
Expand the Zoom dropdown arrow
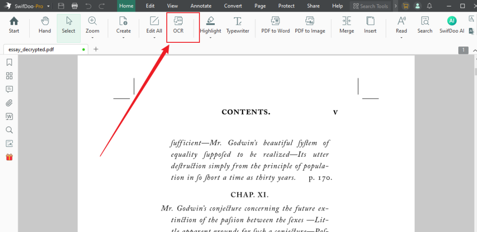click(92, 38)
